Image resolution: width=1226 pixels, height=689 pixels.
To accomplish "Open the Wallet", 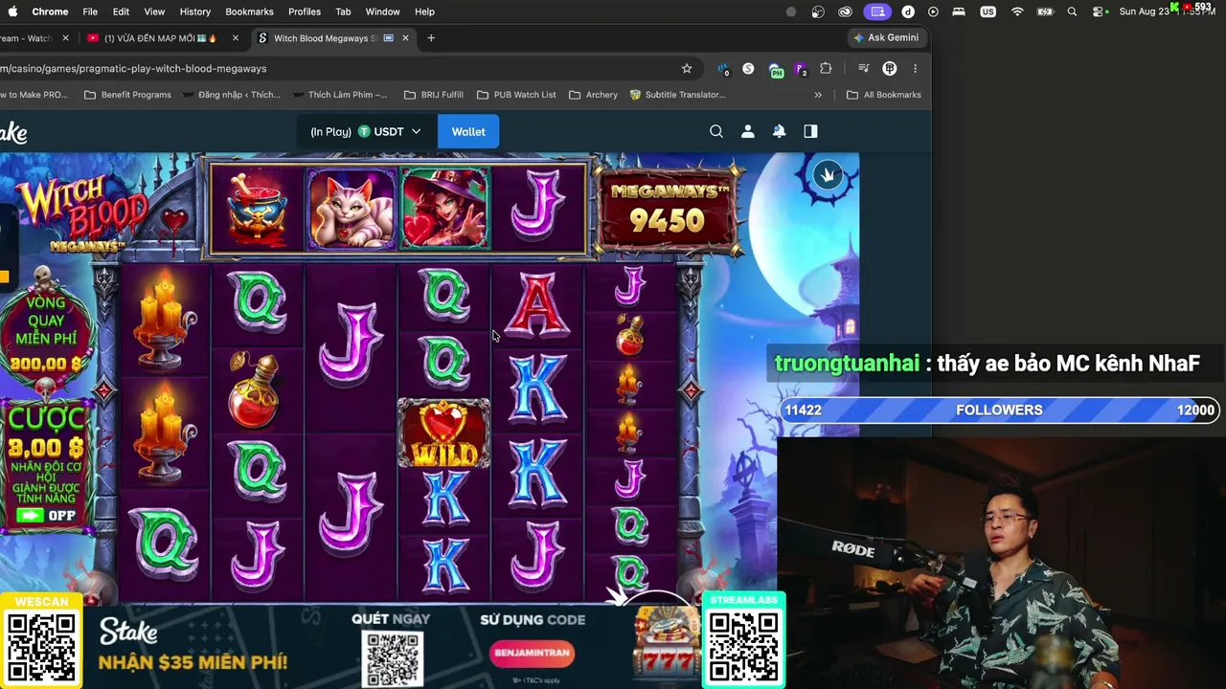I will (468, 131).
